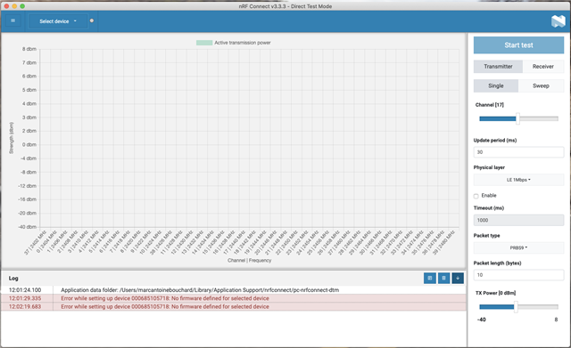Click the -40 minimum TX power value
Screen dimensions: 571x348
pos(482,320)
